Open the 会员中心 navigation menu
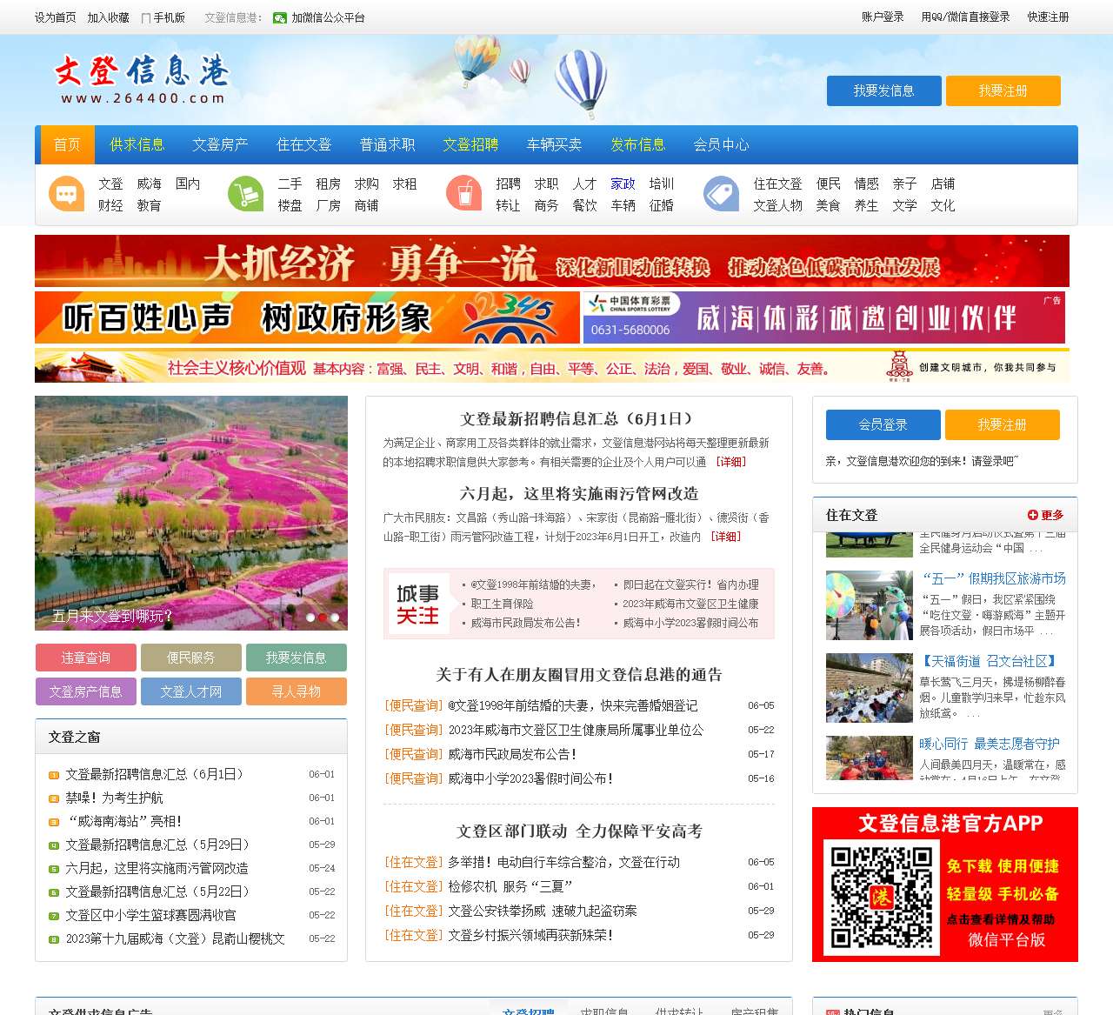1113x1015 pixels. [x=721, y=144]
